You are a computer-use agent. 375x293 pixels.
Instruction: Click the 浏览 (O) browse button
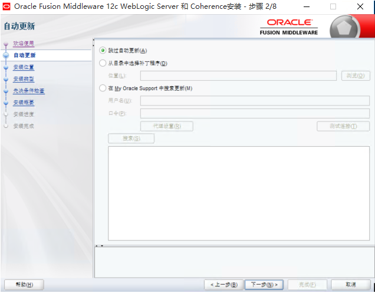pos(356,76)
